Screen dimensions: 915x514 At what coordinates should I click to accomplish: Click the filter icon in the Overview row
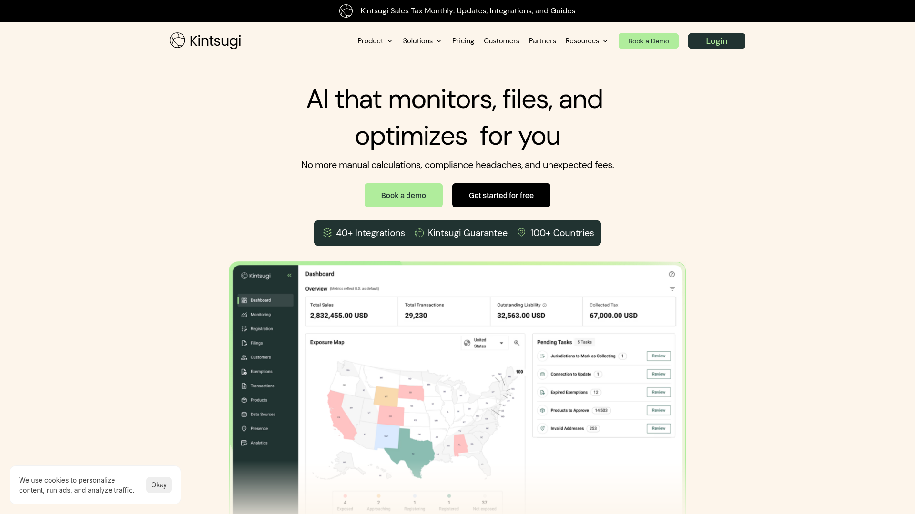point(672,289)
